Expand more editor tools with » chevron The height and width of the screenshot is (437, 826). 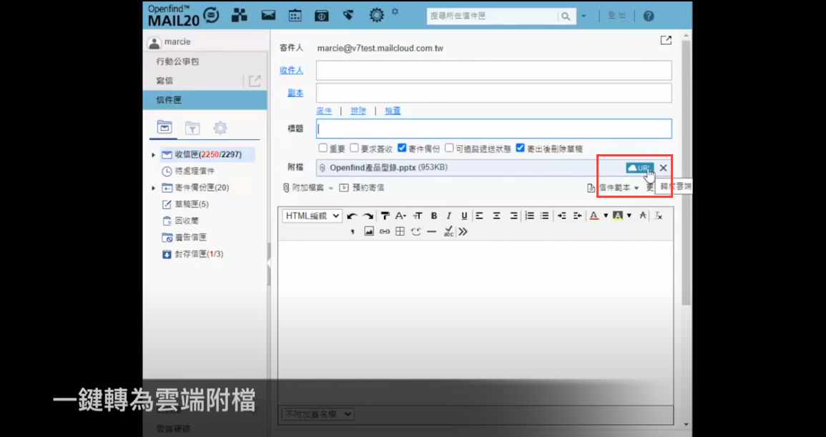tap(463, 231)
